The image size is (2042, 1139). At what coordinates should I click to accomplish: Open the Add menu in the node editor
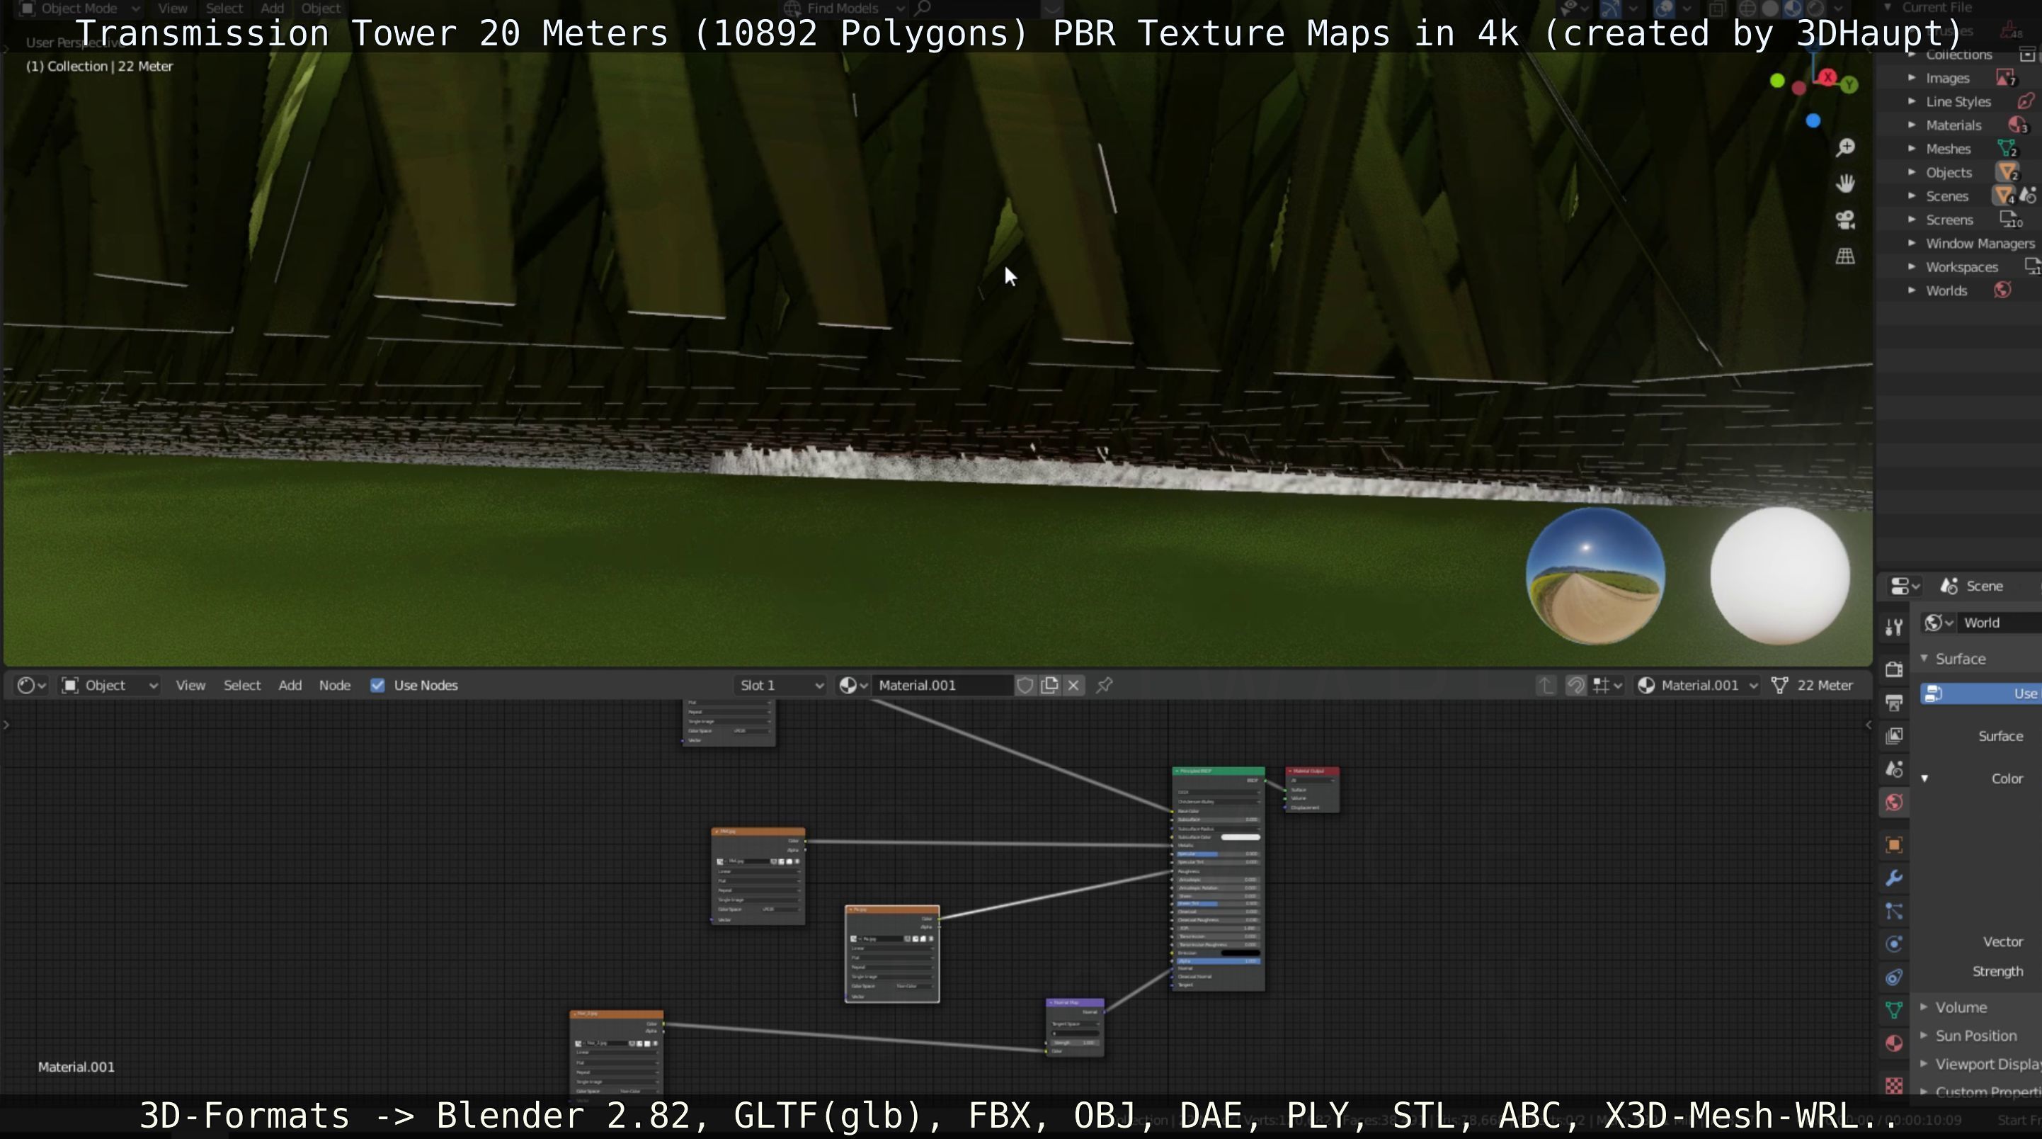tap(290, 685)
